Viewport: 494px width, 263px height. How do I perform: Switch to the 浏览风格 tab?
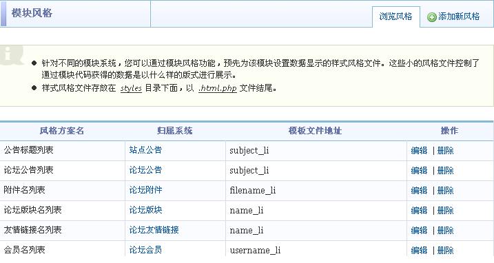pyautogui.click(x=395, y=17)
